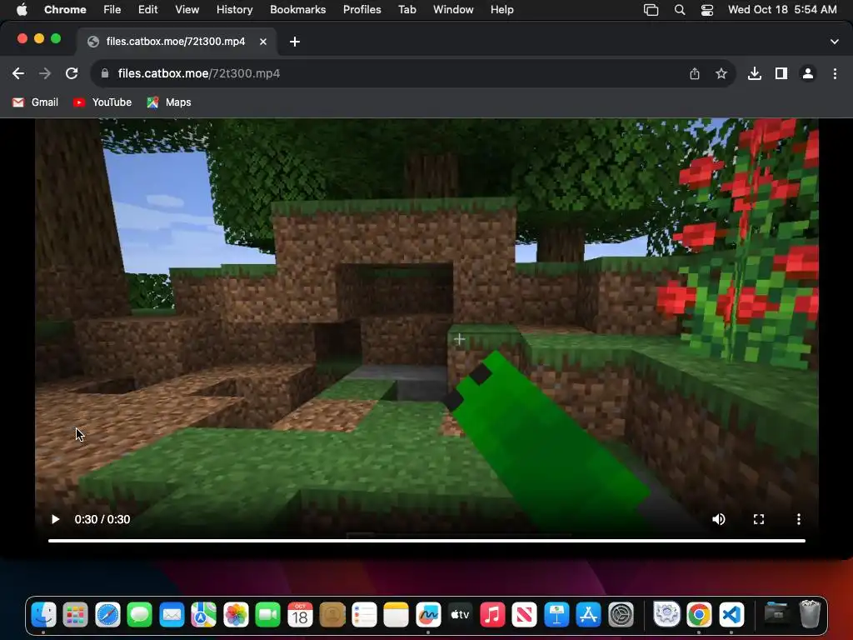The height and width of the screenshot is (640, 853).
Task: Open Trash from the Dock
Action: [810, 615]
